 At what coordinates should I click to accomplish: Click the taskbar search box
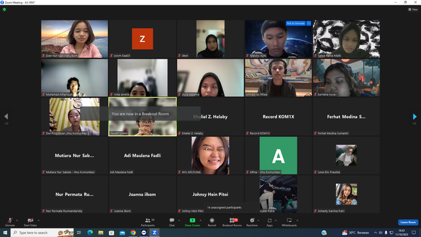42,232
